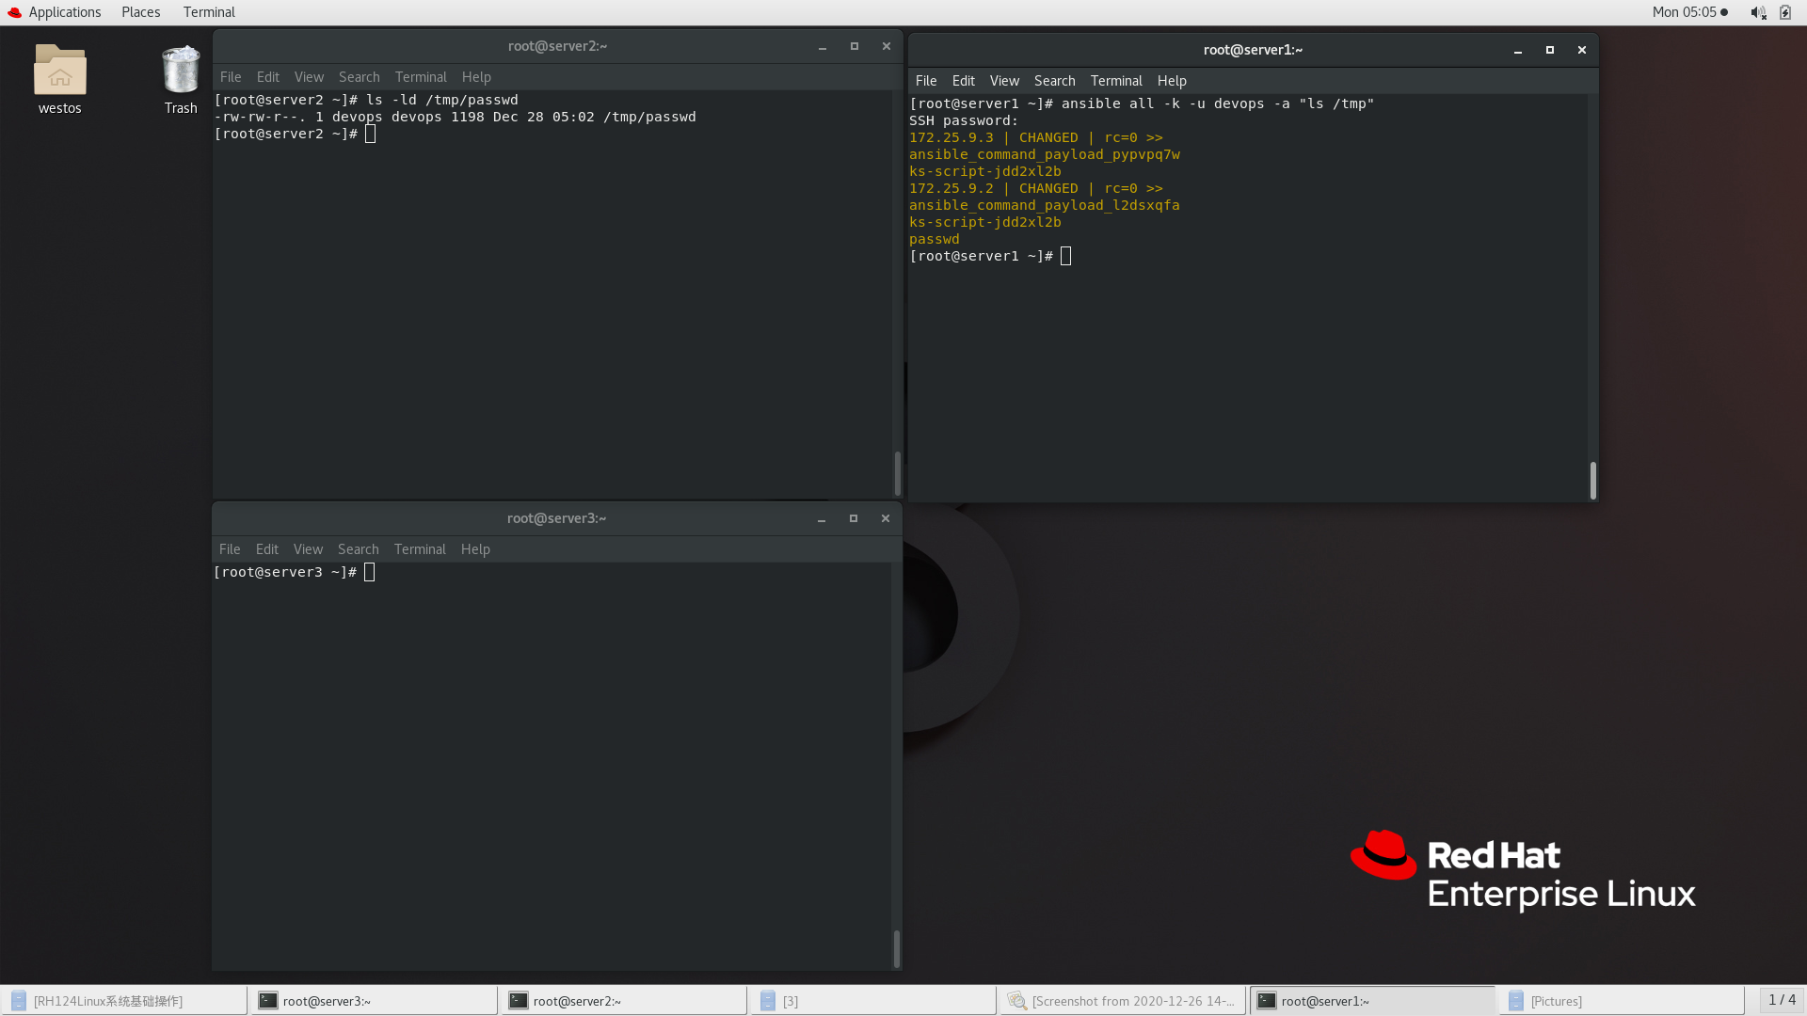
Task: Click the 1 / 4 workspace switcher
Action: [x=1781, y=1000]
